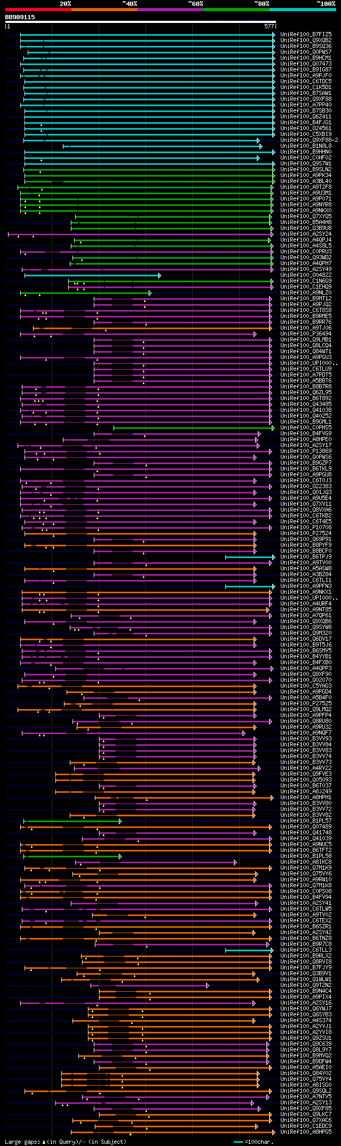Image resolution: width=341 pixels, height=1146 pixels.
Task: Open hit UniRef100_B9SQ36
Action: [x=306, y=46]
